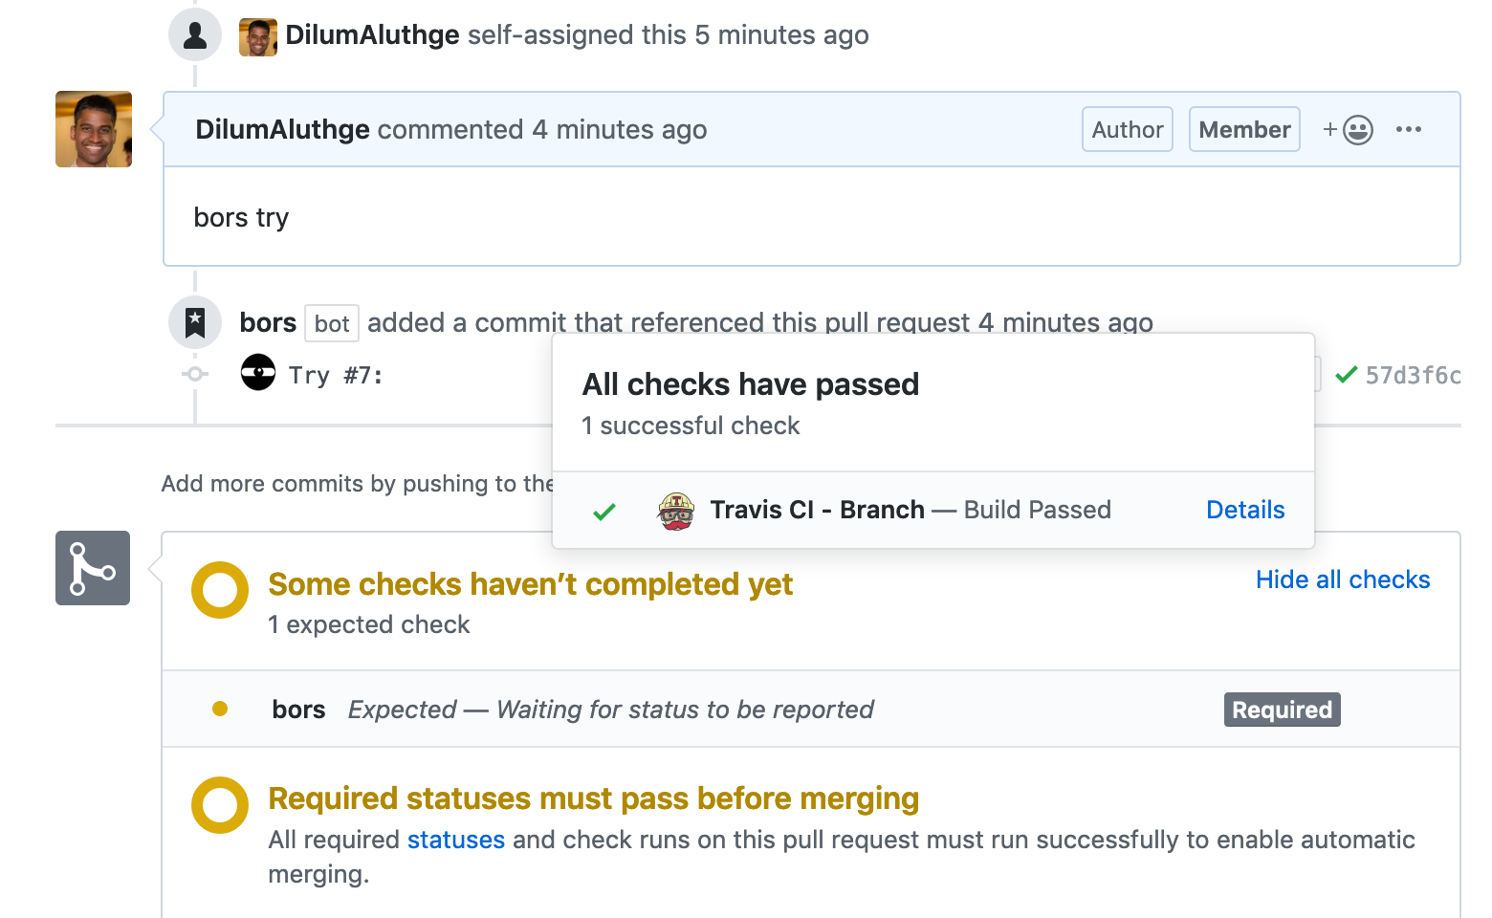Image resolution: width=1492 pixels, height=918 pixels.
Task: Click DilumAluthge's large avatar photo
Action: [94, 129]
